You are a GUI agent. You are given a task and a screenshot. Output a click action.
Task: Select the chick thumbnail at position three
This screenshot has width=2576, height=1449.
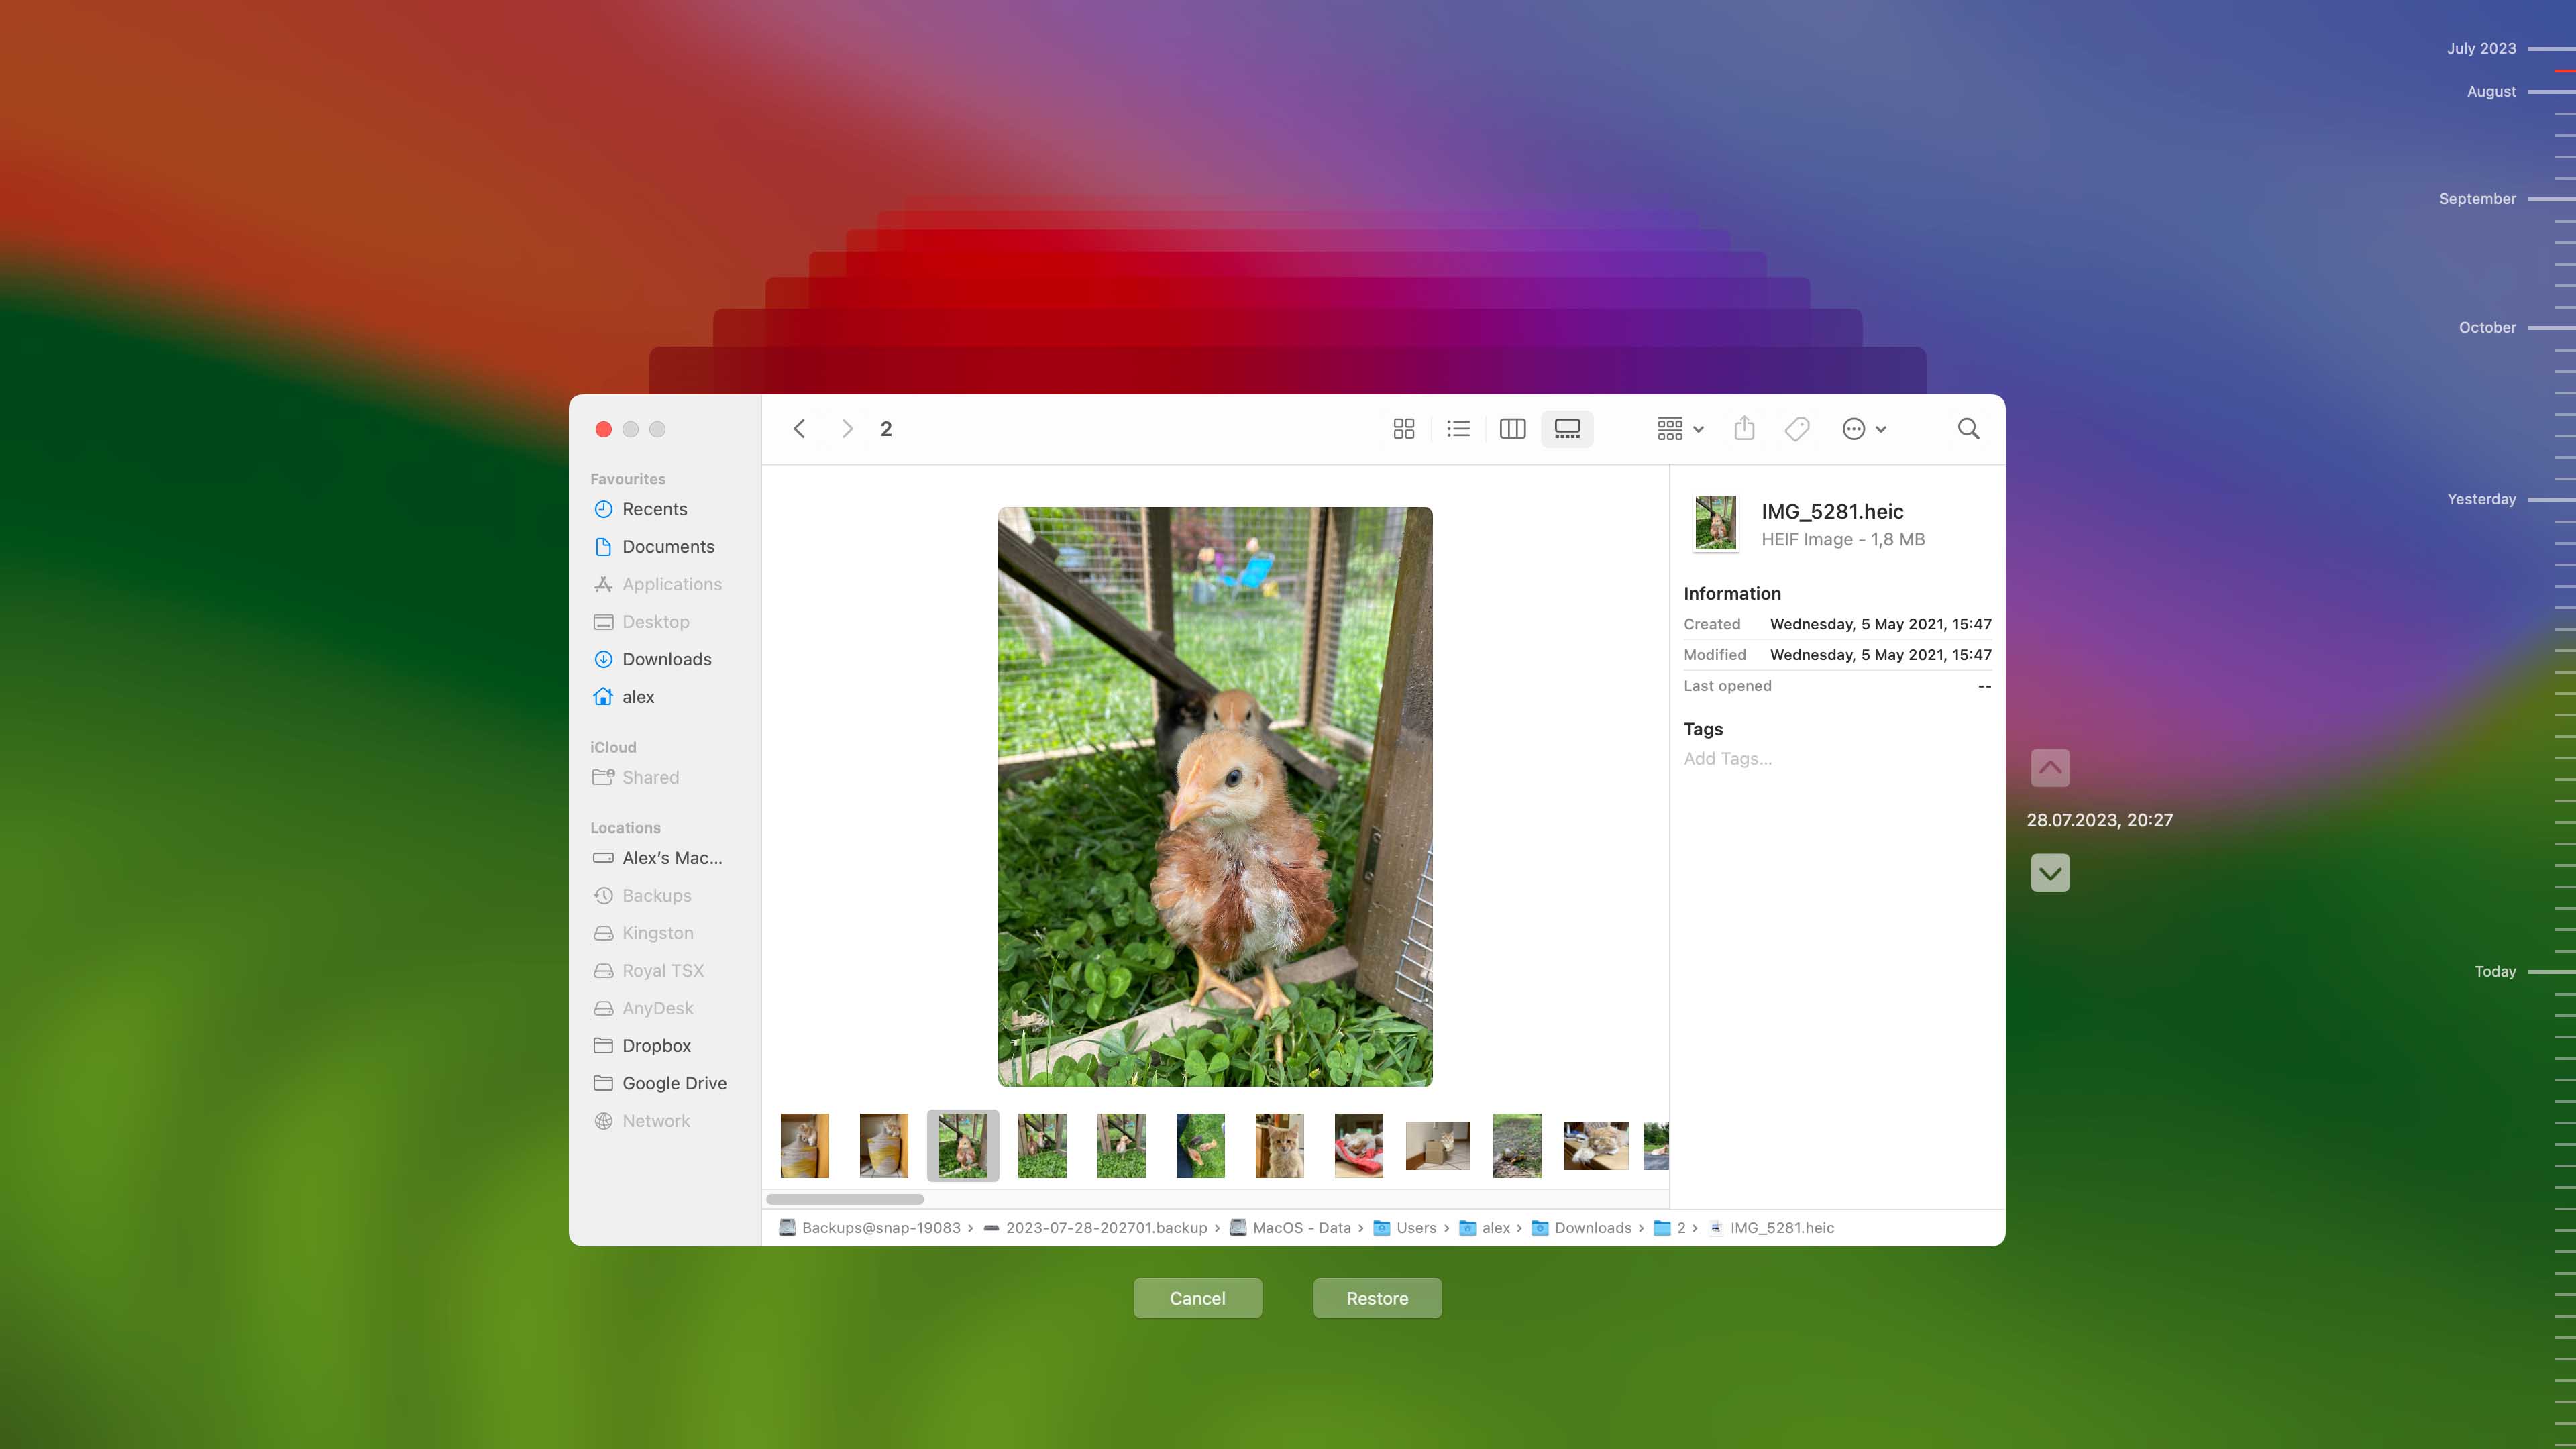coord(963,1144)
